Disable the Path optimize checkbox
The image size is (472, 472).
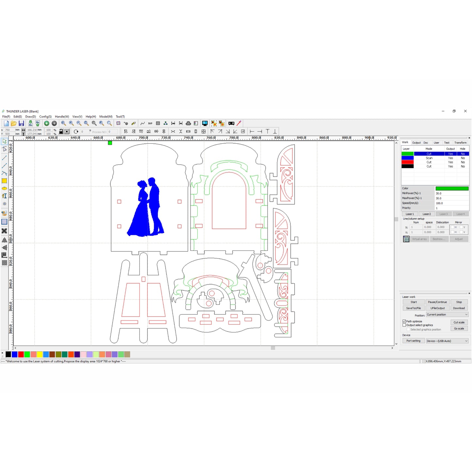click(404, 321)
